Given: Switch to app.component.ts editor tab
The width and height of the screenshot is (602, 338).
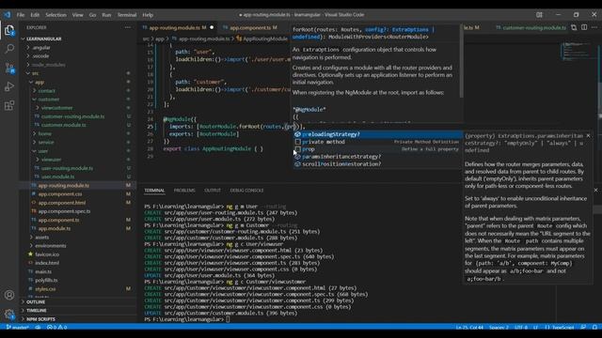Looking at the screenshot, I should coord(250,27).
